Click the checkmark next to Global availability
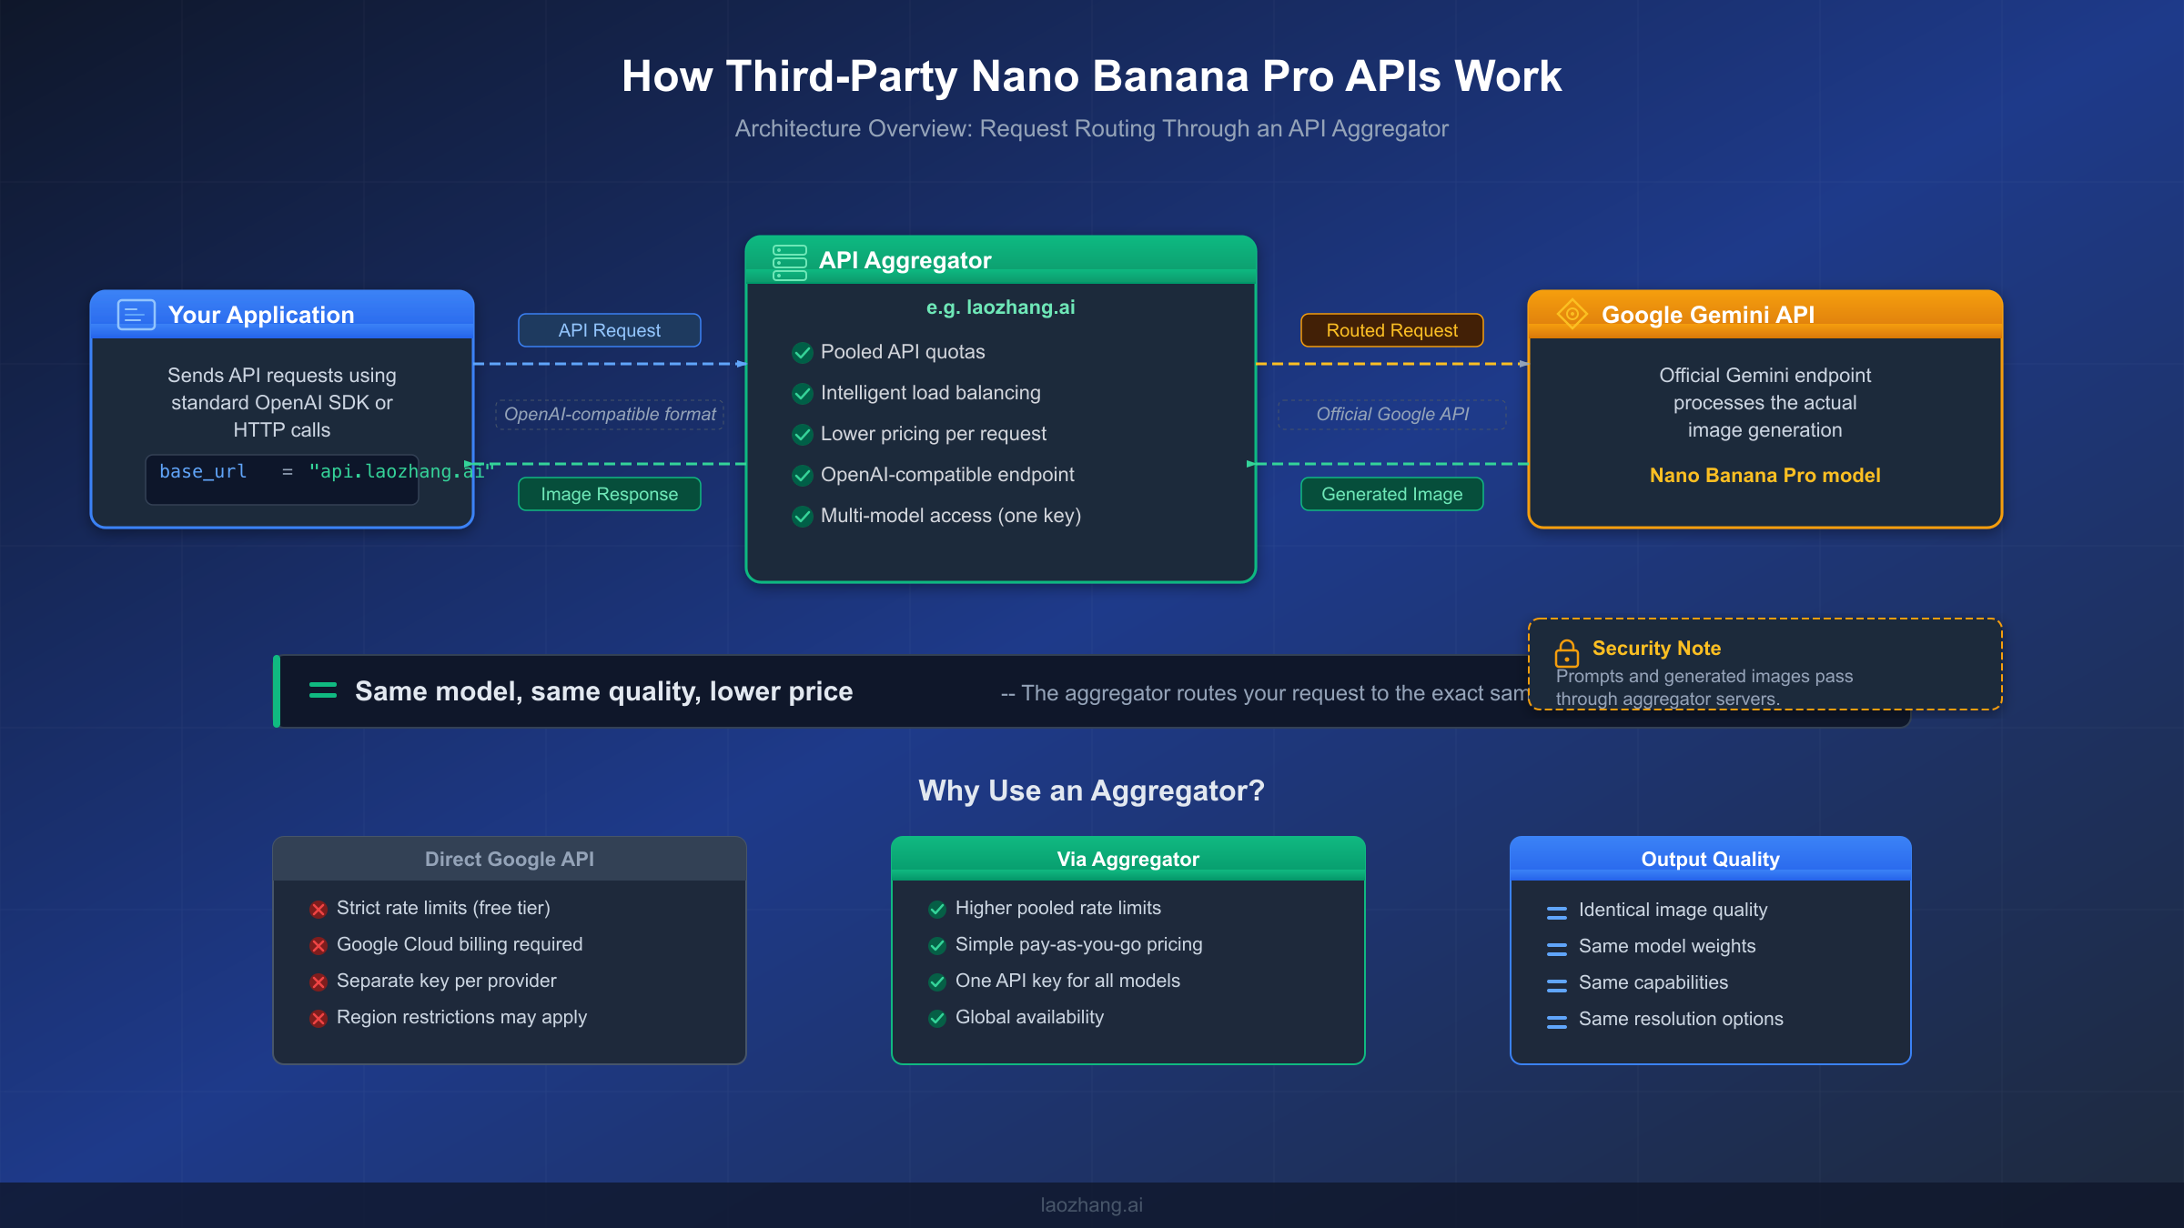Screen dimensions: 2184x1228 point(937,1018)
